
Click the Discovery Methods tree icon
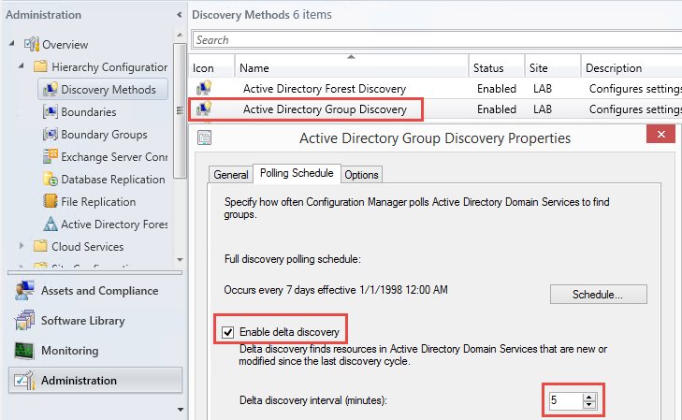click(x=51, y=89)
